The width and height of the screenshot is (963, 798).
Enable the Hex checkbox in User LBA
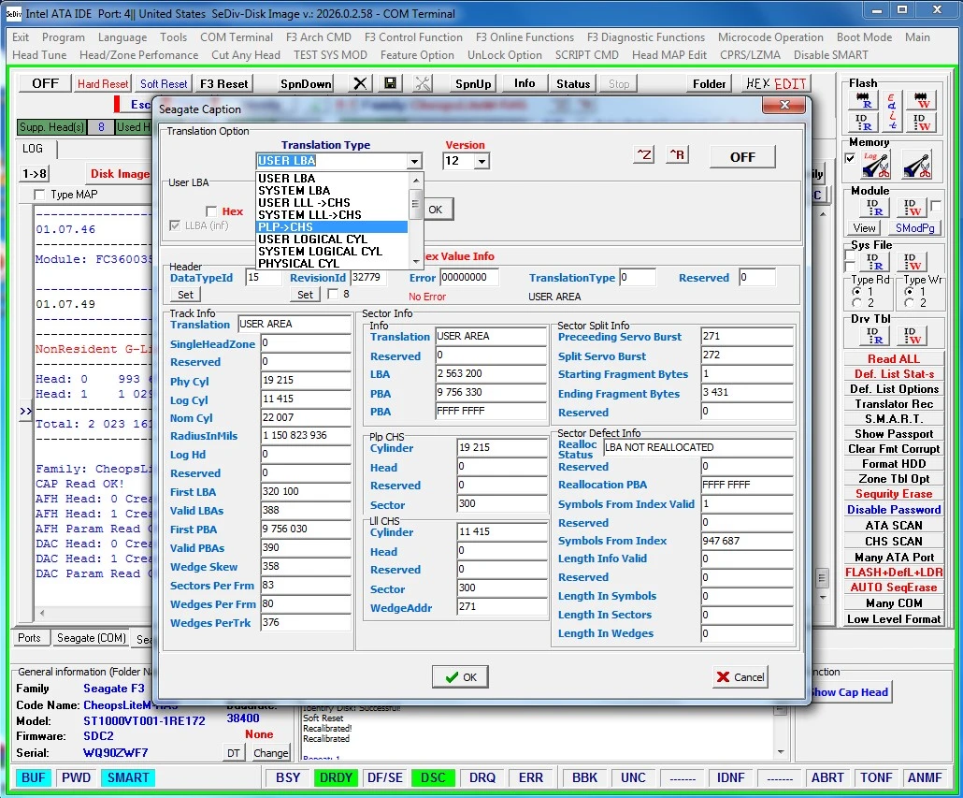click(211, 211)
